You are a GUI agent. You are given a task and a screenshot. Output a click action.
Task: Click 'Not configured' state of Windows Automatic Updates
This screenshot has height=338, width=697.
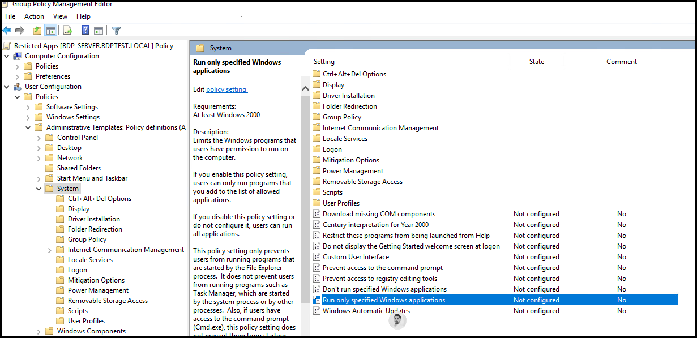536,311
